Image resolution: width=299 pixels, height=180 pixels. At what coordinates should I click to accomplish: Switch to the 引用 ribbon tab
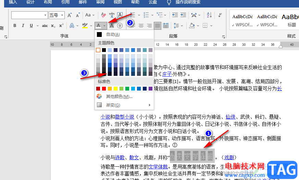[65, 2]
